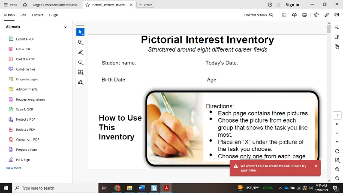343x193 pixels.
Task: Select the All tools menu tab
Action: pyautogui.click(x=9, y=15)
